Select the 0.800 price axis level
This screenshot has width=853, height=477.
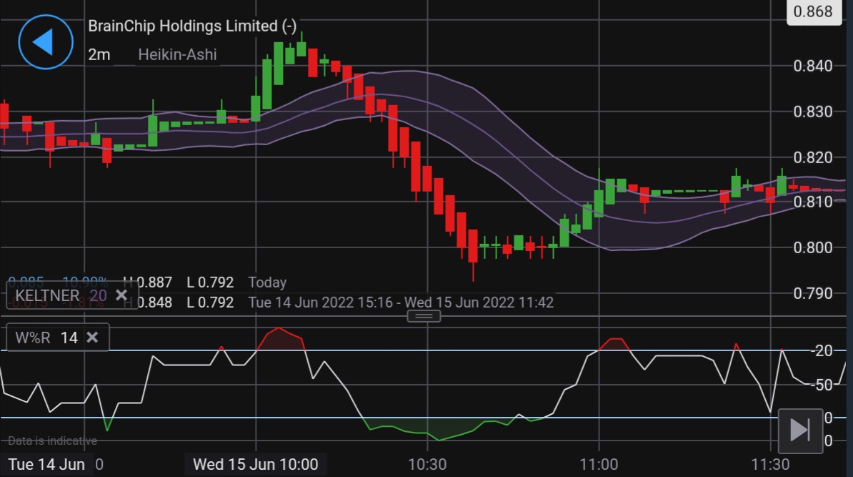(x=813, y=247)
